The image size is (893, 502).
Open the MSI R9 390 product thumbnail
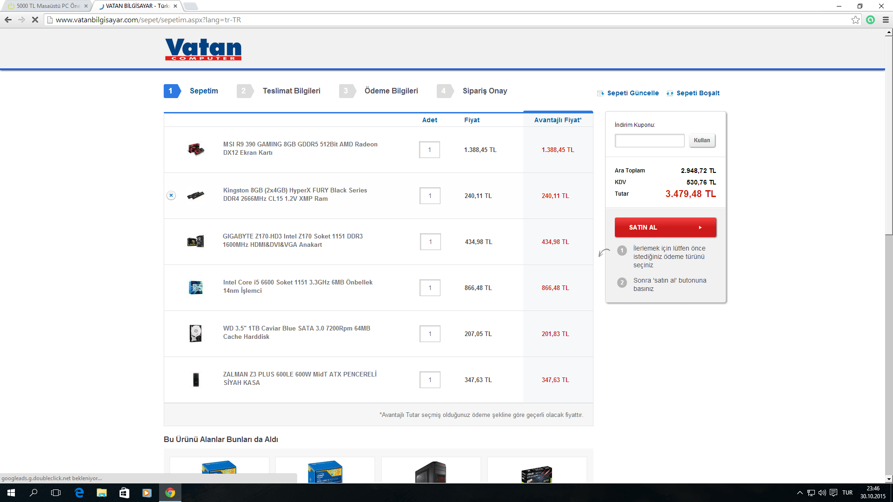pos(196,149)
